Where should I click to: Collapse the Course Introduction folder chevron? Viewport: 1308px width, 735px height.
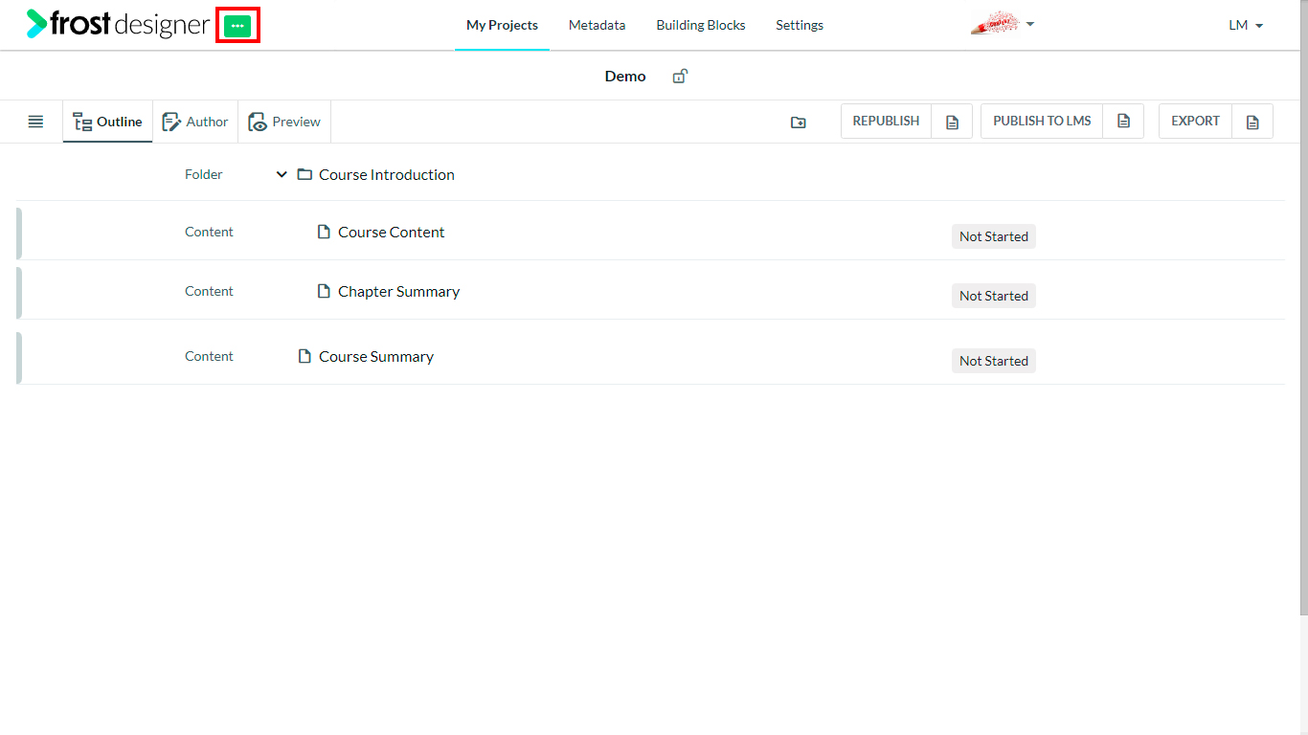[282, 174]
